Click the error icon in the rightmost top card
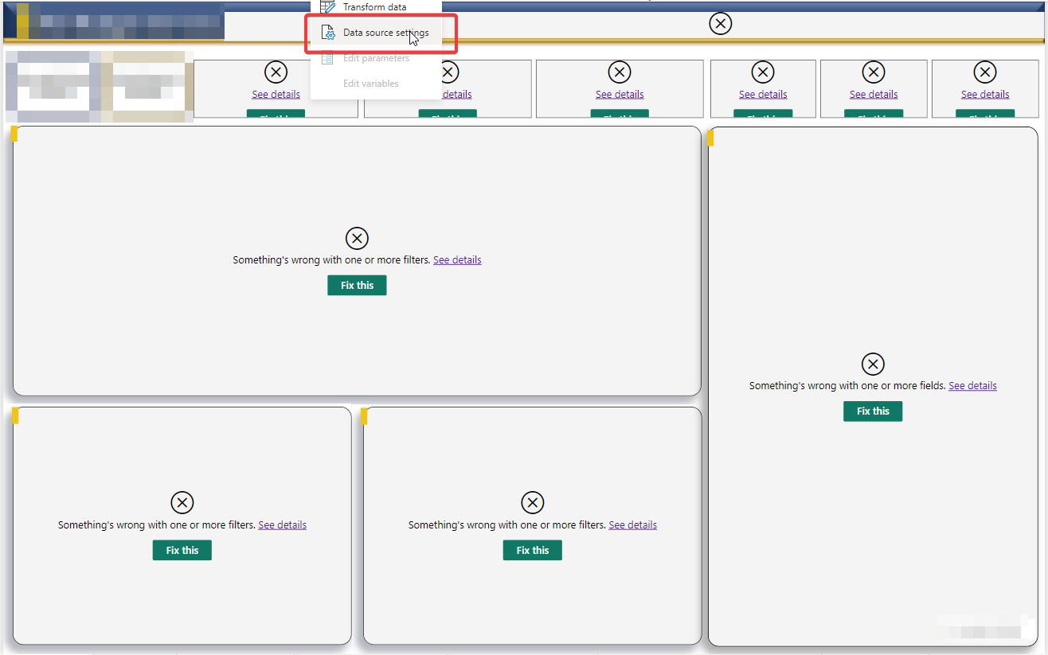1048x655 pixels. click(x=985, y=72)
